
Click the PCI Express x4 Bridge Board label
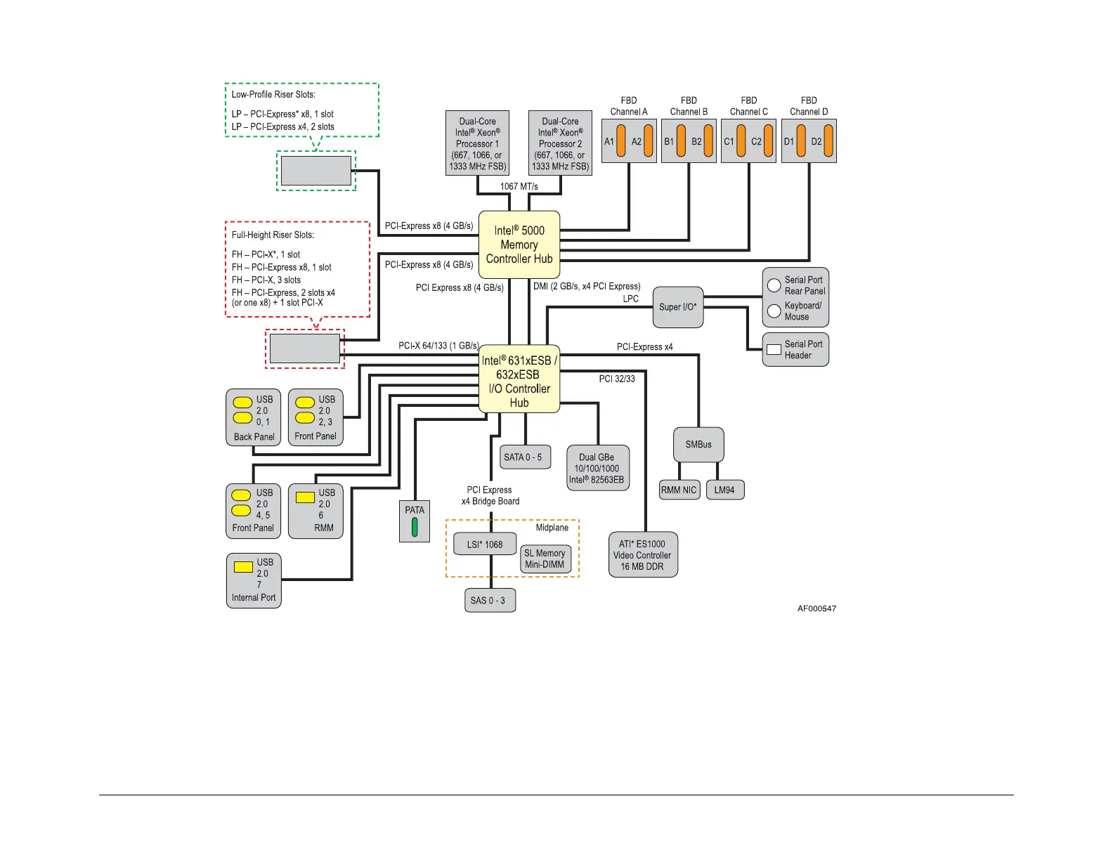pos(490,495)
